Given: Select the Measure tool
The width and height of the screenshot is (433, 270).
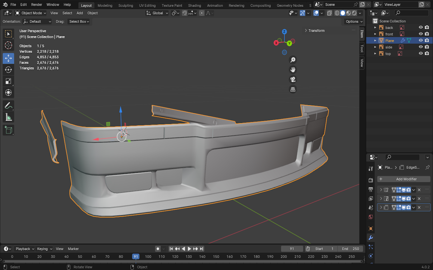Looking at the screenshot, I should [8, 117].
